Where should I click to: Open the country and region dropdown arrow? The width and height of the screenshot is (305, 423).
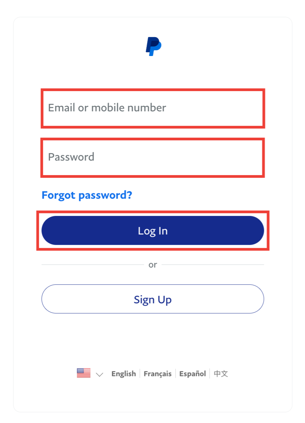click(99, 374)
